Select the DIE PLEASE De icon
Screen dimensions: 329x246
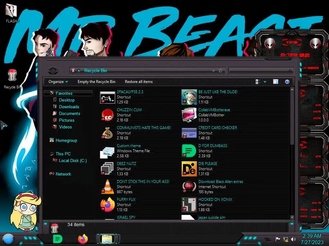(189, 169)
